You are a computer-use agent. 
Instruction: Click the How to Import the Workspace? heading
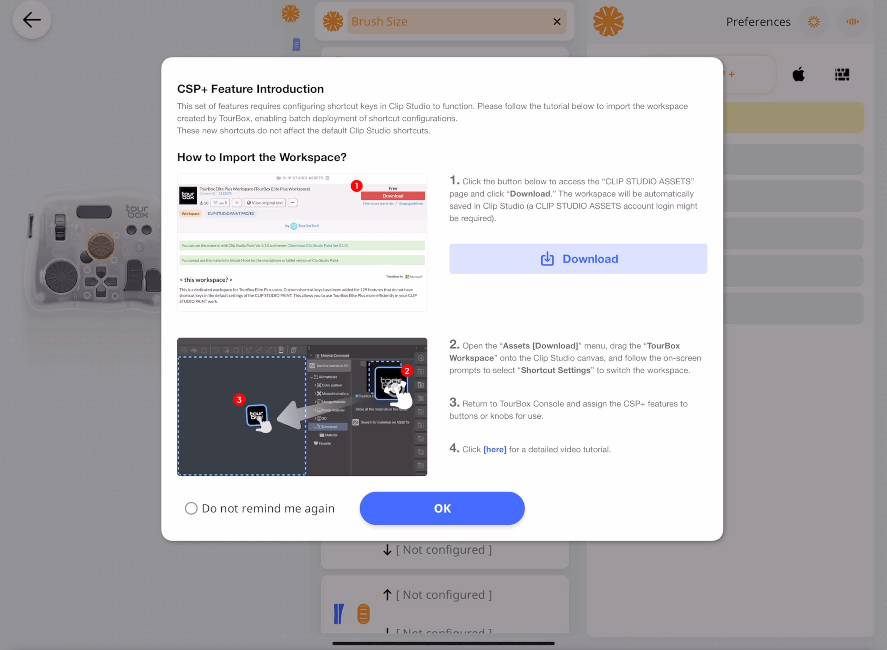262,157
